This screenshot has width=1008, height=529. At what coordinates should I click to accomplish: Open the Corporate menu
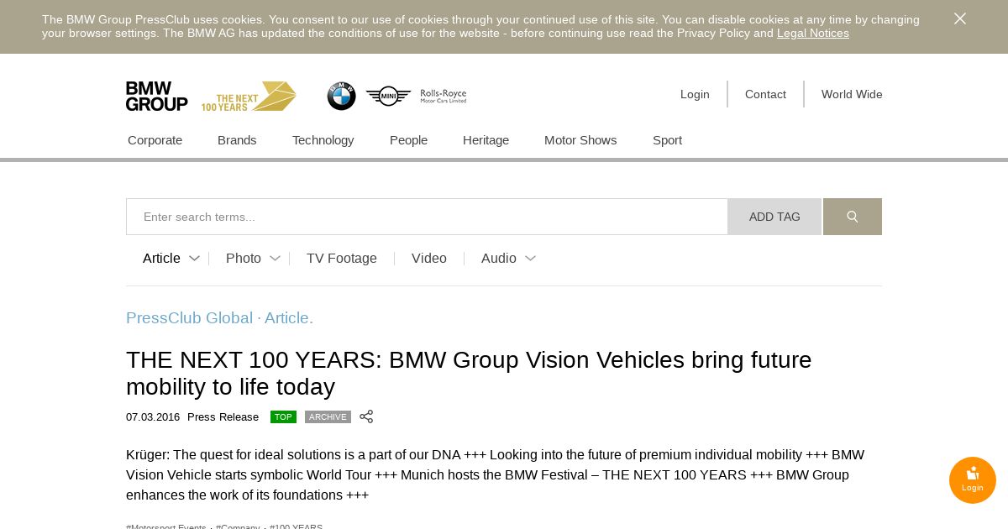point(155,140)
